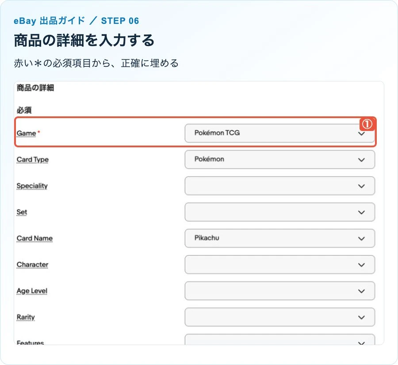
Task: Click the 商品の詳細を入力する title
Action: (84, 41)
